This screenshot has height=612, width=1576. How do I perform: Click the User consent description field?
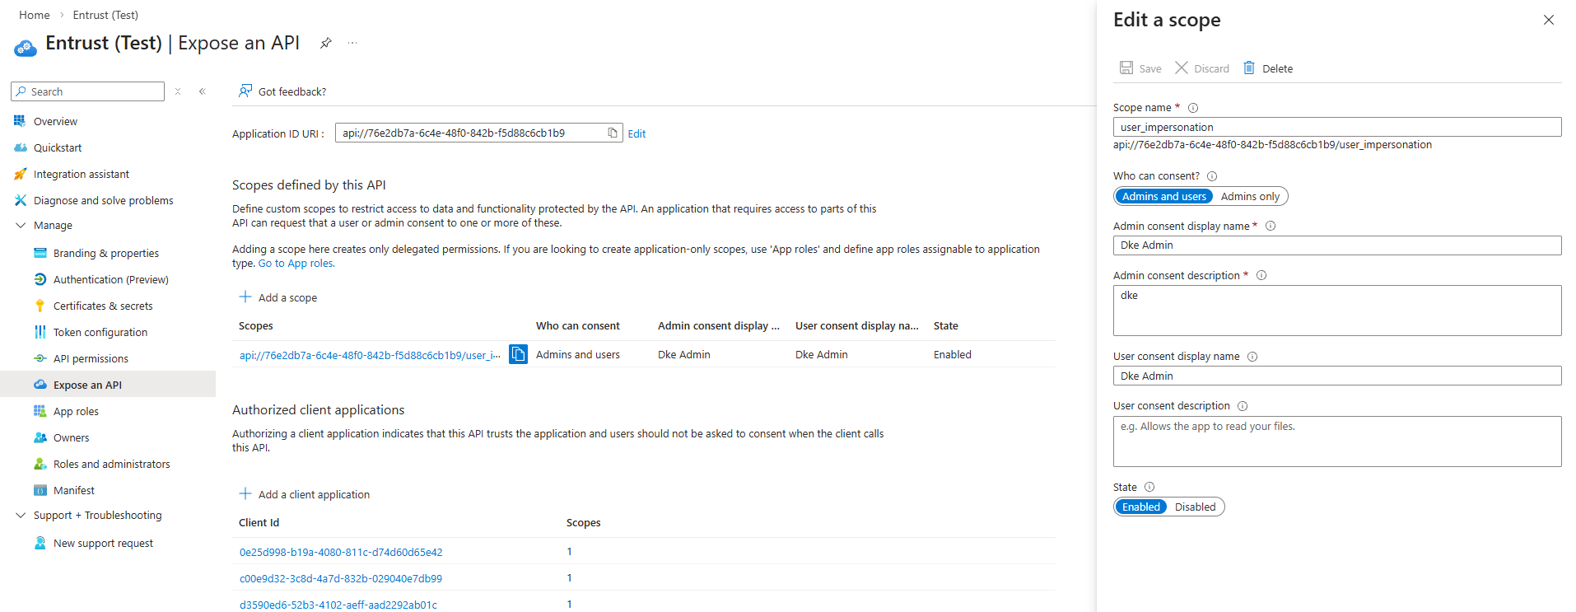click(x=1336, y=441)
